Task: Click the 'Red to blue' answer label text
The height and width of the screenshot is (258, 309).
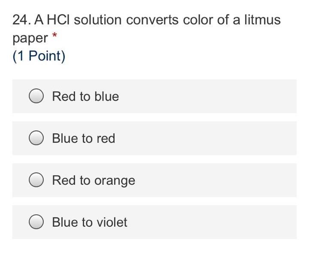Action: click(85, 96)
